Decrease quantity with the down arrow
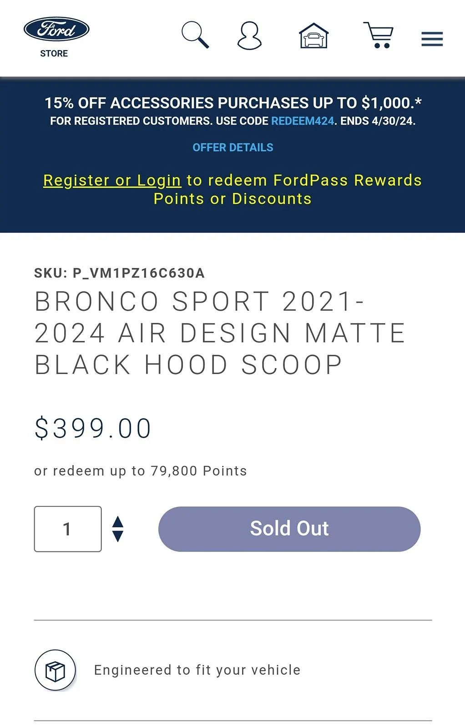465x728 pixels. click(118, 536)
